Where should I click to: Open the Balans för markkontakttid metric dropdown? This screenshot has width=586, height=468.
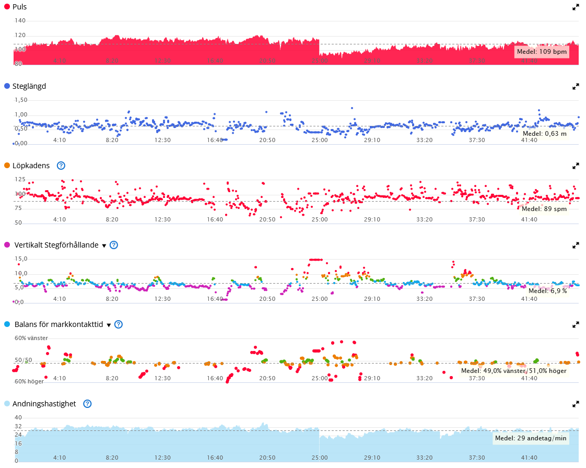tap(109, 325)
